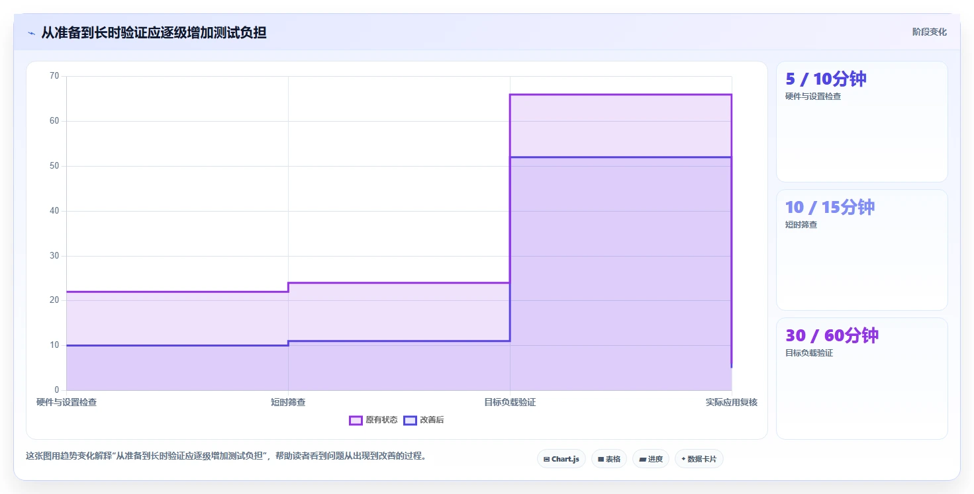Click the 短时筛查 card caption
The width and height of the screenshot is (974, 494).
[801, 225]
